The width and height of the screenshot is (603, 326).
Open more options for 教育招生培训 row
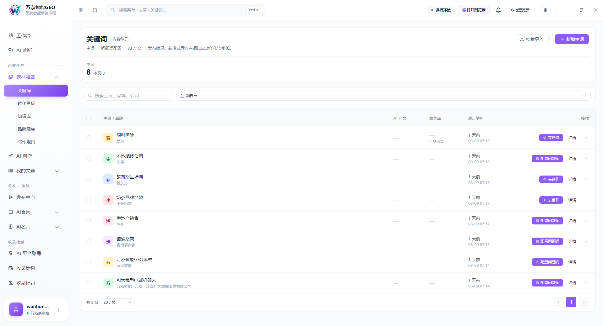pyautogui.click(x=585, y=179)
